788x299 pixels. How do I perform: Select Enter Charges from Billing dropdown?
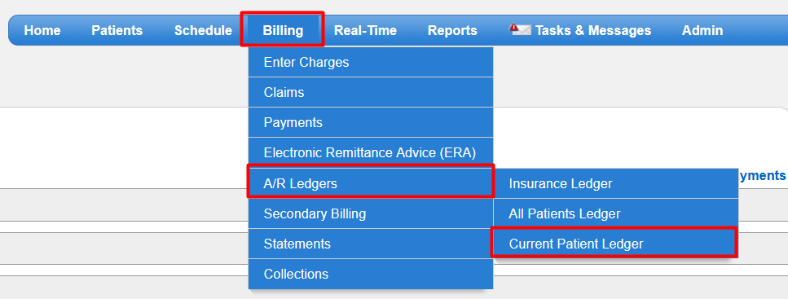(371, 62)
